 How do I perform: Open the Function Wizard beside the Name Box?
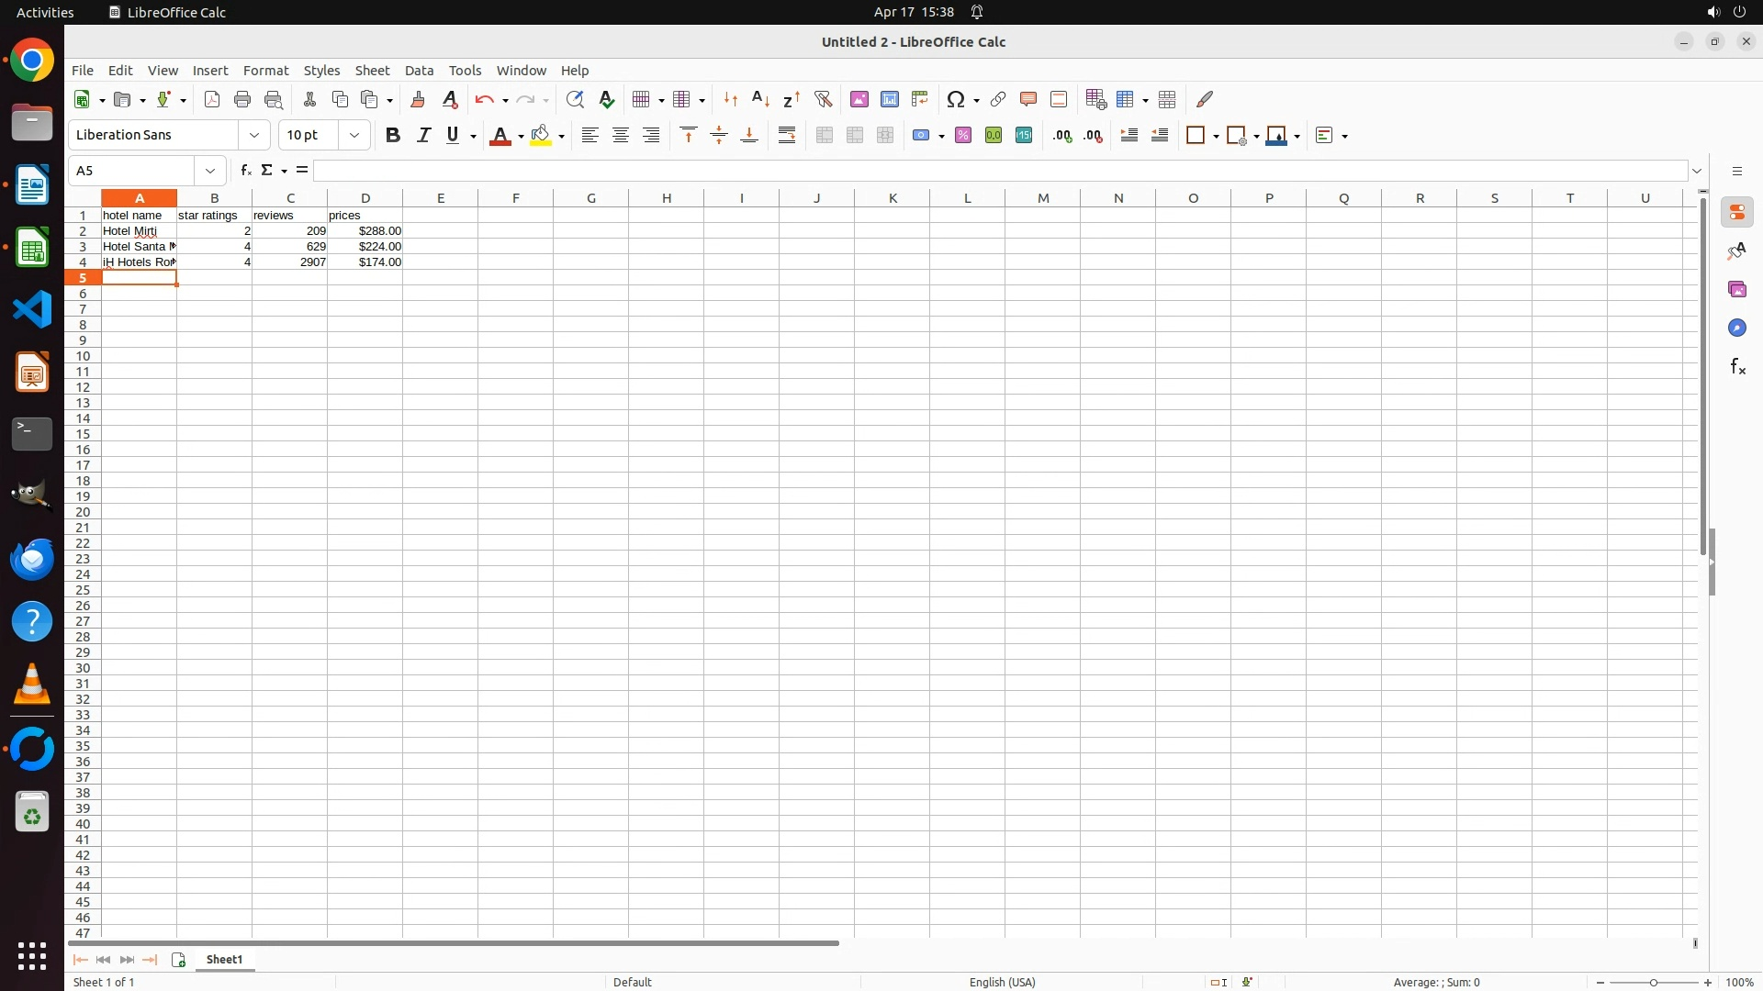(245, 171)
